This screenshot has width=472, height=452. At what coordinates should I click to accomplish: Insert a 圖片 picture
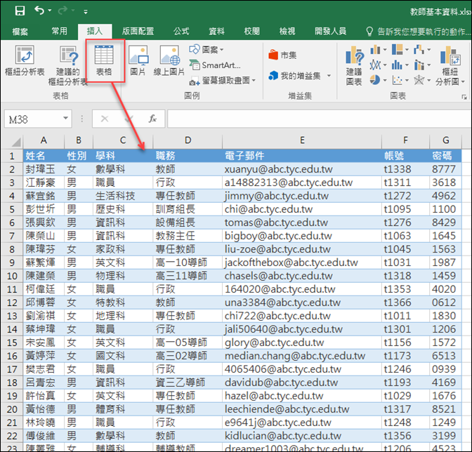pos(138,60)
